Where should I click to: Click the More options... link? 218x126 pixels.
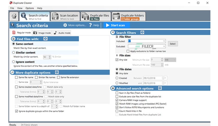coord(77,25)
